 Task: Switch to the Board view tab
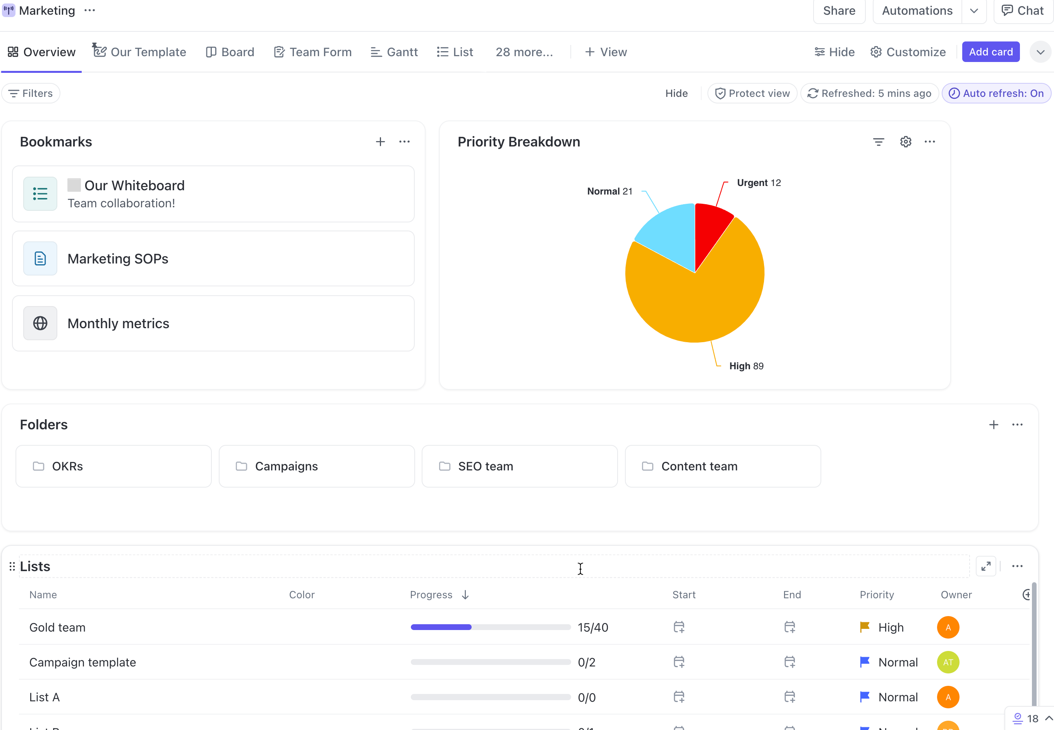(x=230, y=52)
